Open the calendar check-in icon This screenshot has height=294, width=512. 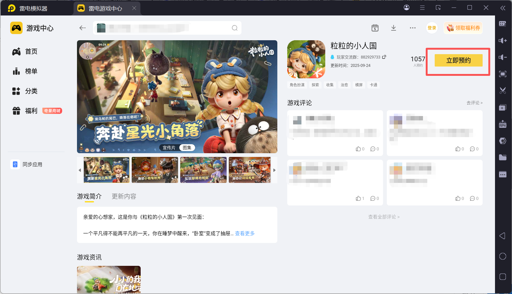click(x=375, y=28)
